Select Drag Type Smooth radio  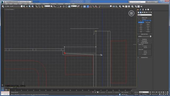tap(143, 53)
